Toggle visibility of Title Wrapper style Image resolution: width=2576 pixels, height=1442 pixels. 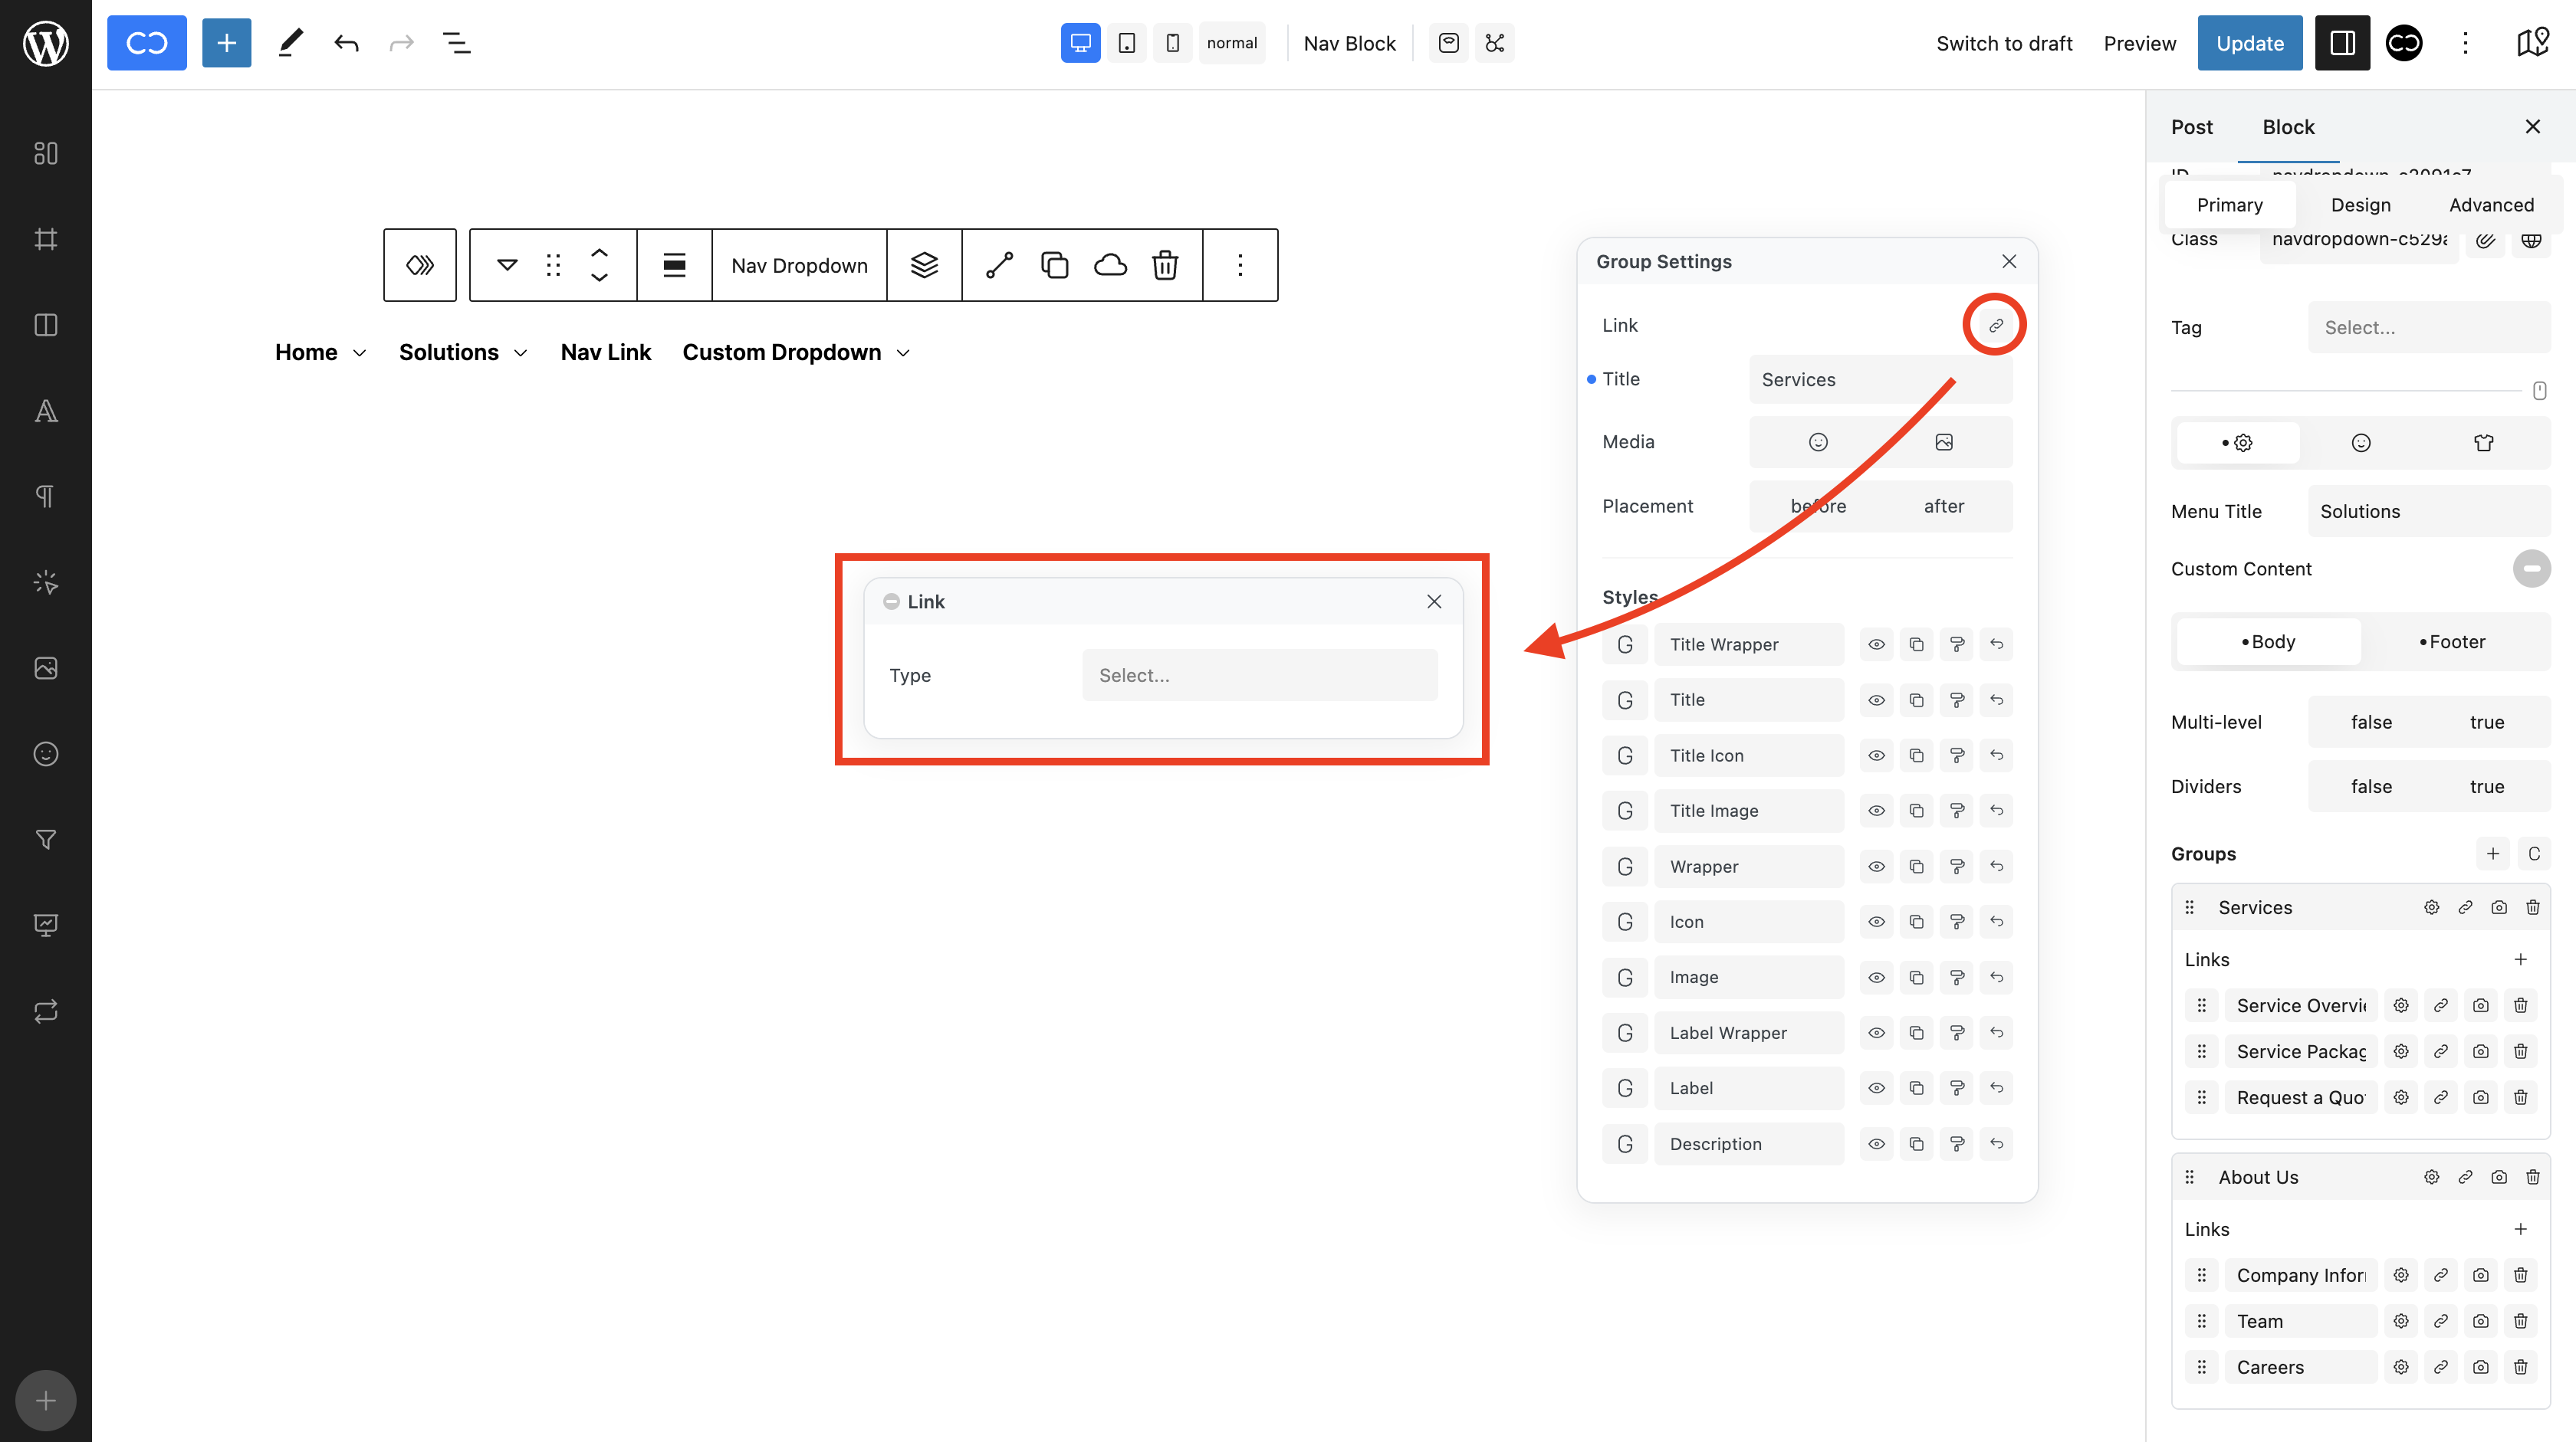pos(1876,644)
